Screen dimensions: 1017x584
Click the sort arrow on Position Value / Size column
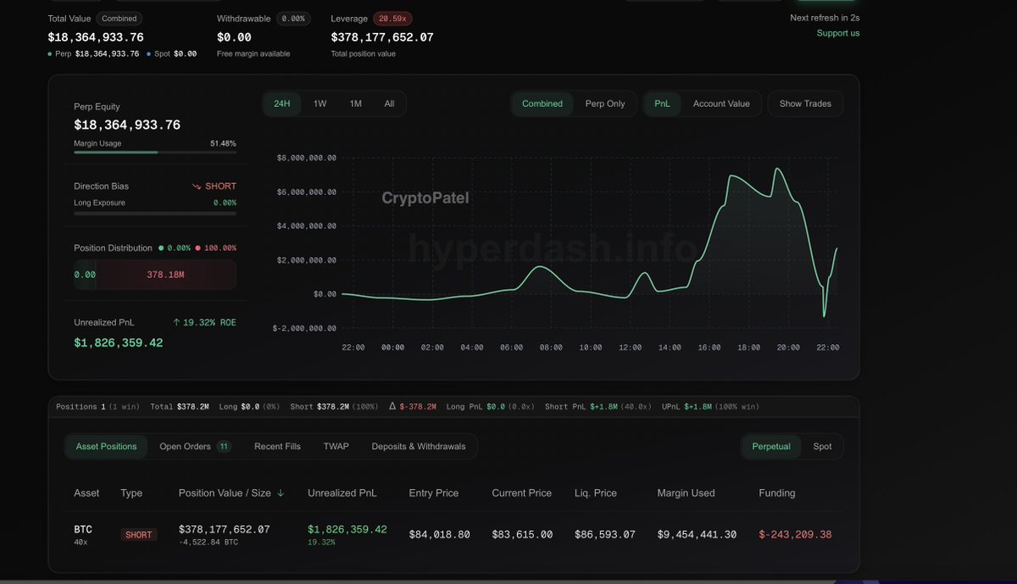pos(281,492)
